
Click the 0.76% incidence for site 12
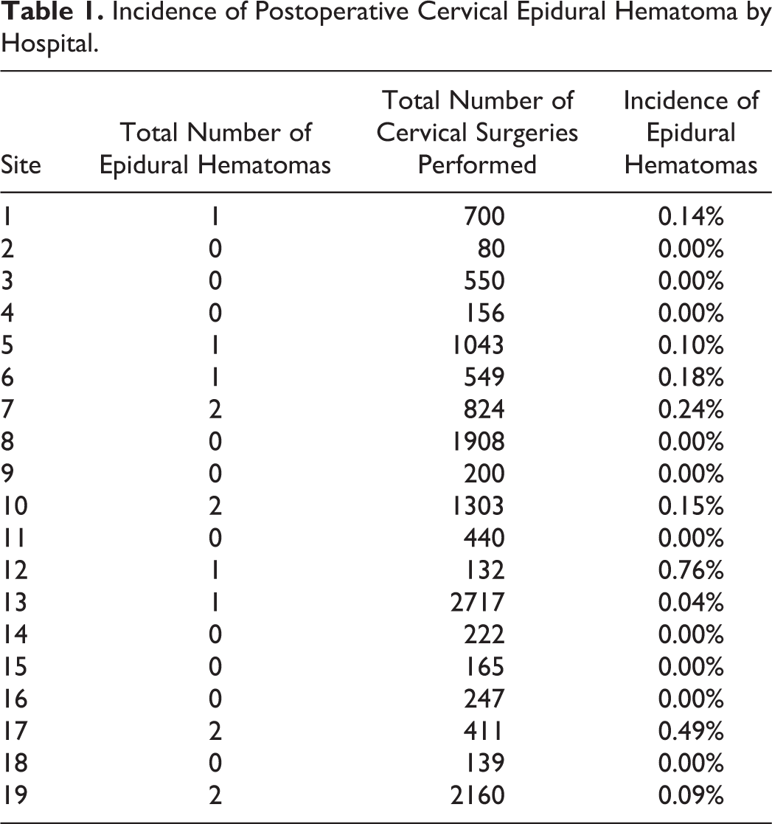(x=691, y=570)
